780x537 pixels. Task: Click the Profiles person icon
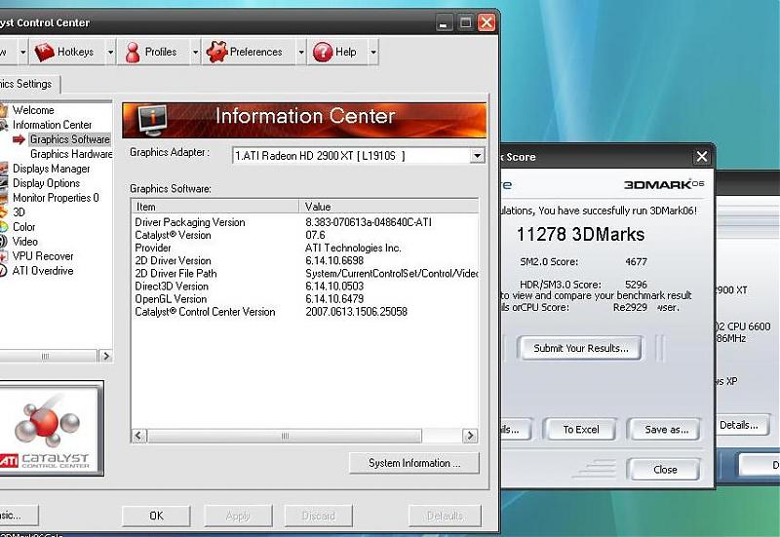click(x=133, y=53)
